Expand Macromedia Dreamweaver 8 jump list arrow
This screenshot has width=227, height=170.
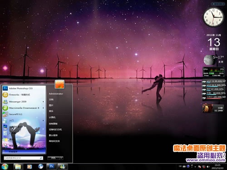44,108
